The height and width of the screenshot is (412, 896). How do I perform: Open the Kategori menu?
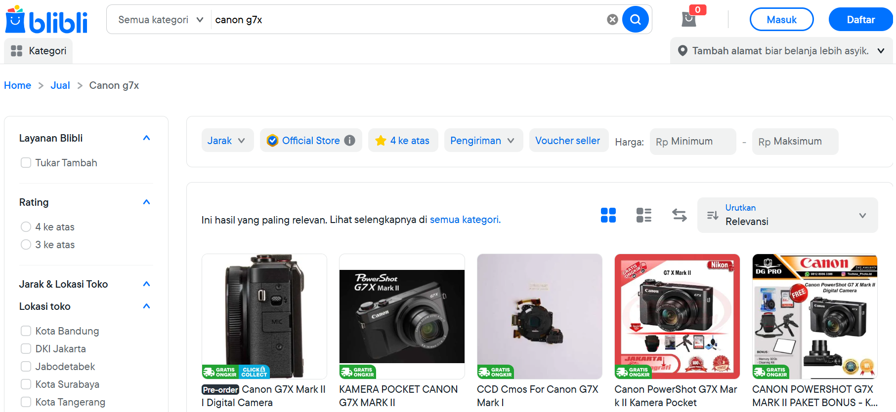click(39, 51)
